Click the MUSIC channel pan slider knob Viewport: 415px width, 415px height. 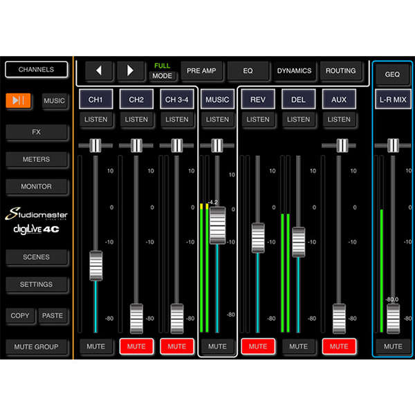click(217, 145)
